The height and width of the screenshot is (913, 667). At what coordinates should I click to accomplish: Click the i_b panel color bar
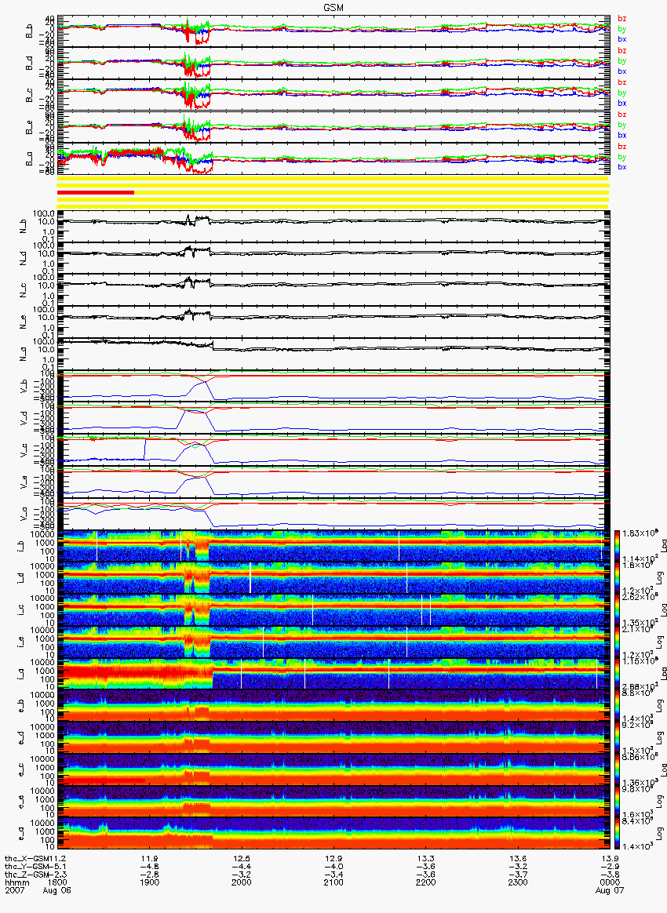(x=617, y=546)
